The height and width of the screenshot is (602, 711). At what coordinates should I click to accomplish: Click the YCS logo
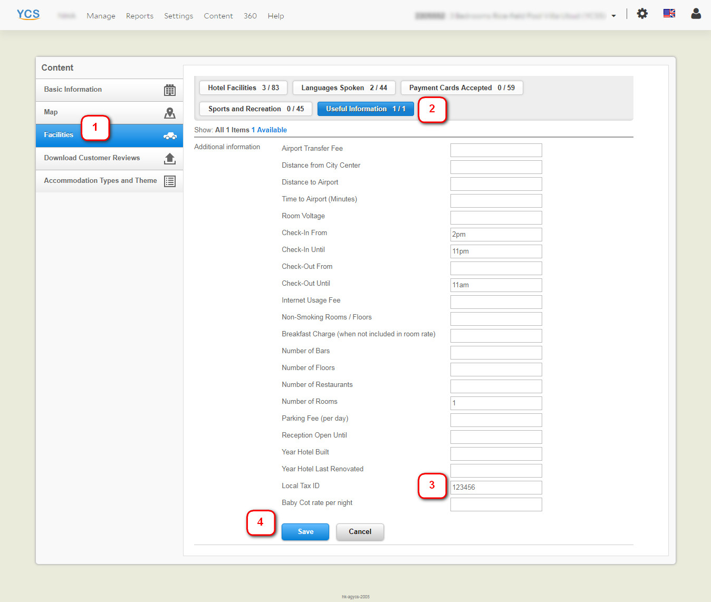pos(28,14)
